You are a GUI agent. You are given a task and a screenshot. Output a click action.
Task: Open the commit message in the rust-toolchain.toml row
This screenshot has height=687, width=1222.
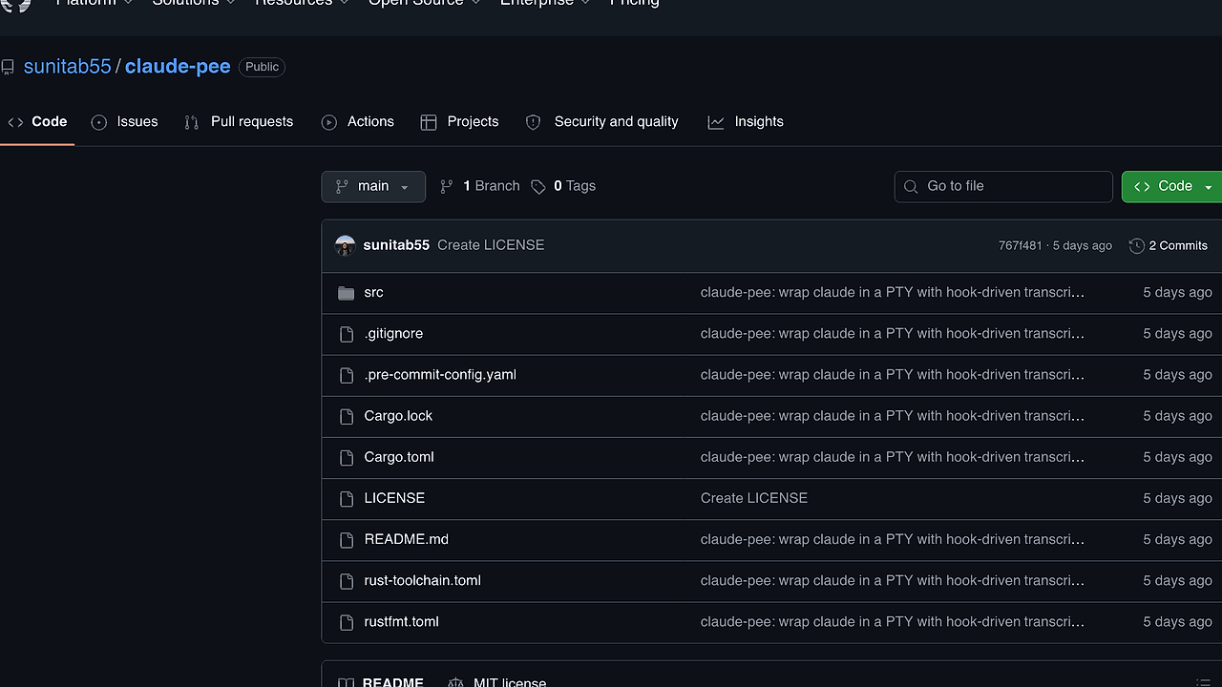tap(893, 580)
